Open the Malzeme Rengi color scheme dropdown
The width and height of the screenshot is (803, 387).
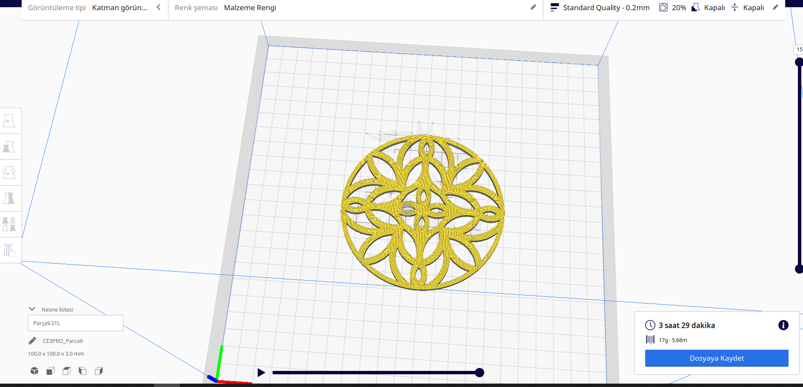tap(250, 7)
